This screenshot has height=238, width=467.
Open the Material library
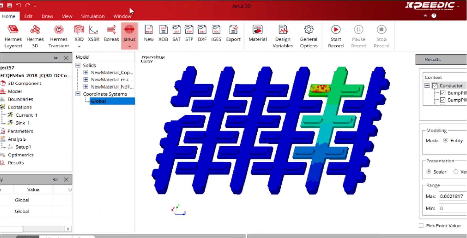pos(257,33)
